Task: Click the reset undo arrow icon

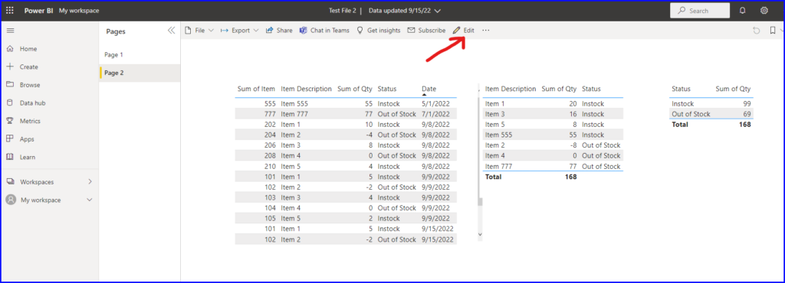Action: click(x=757, y=31)
